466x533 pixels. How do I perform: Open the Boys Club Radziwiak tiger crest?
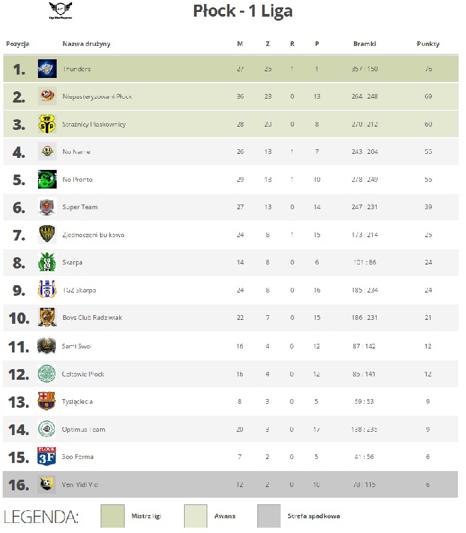pyautogui.click(x=47, y=317)
